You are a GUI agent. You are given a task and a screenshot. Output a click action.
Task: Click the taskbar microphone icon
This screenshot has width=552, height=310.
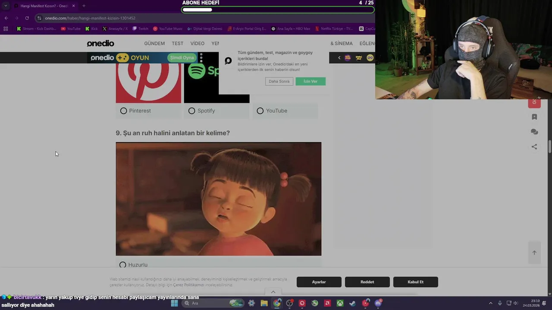click(x=500, y=303)
